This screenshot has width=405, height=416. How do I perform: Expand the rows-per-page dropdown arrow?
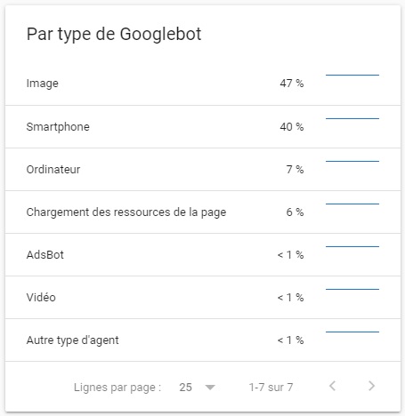[x=210, y=388]
